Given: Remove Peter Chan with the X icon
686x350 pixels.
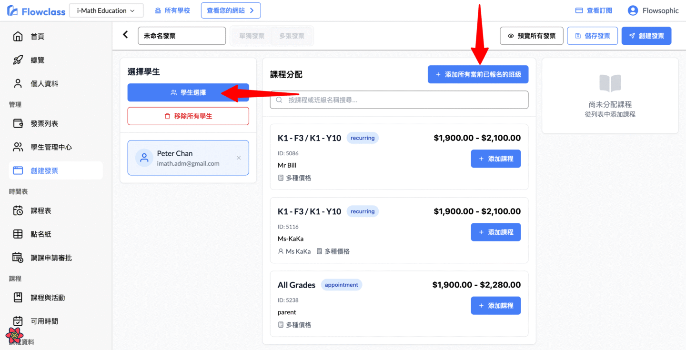Looking at the screenshot, I should click(x=239, y=158).
